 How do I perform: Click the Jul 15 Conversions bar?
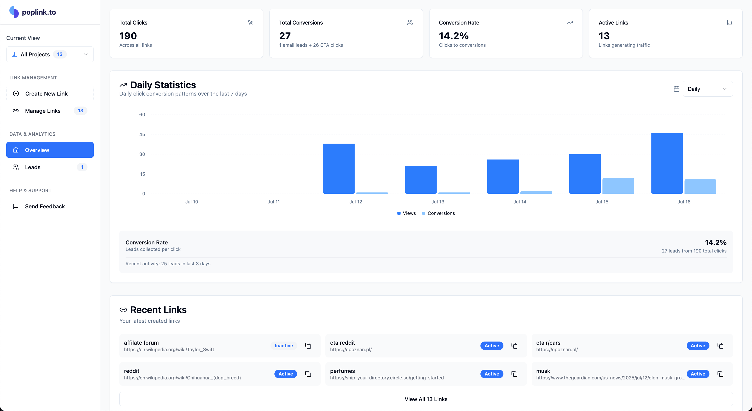(618, 186)
